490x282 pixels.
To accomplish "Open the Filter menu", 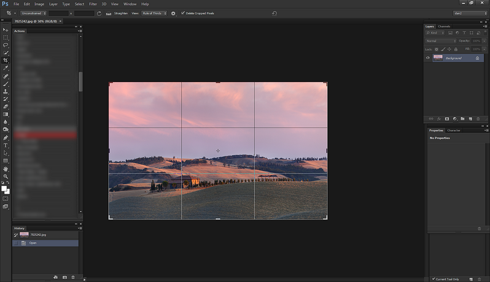I will point(93,4).
